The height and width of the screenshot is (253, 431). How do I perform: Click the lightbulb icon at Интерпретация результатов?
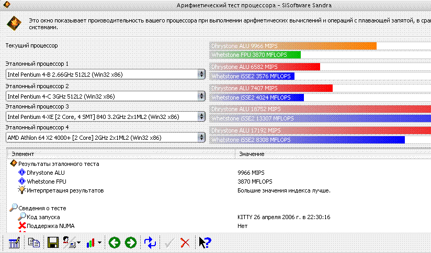tap(22, 190)
